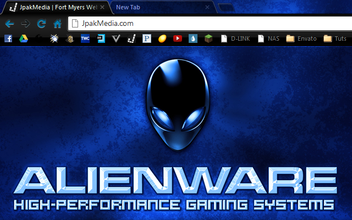The image size is (352, 220).
Task: Open the water droplet bookmark
Action: [x=193, y=38]
